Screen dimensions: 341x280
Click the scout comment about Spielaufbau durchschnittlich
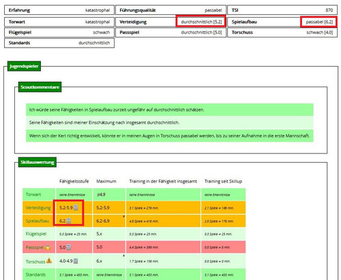tap(170, 110)
